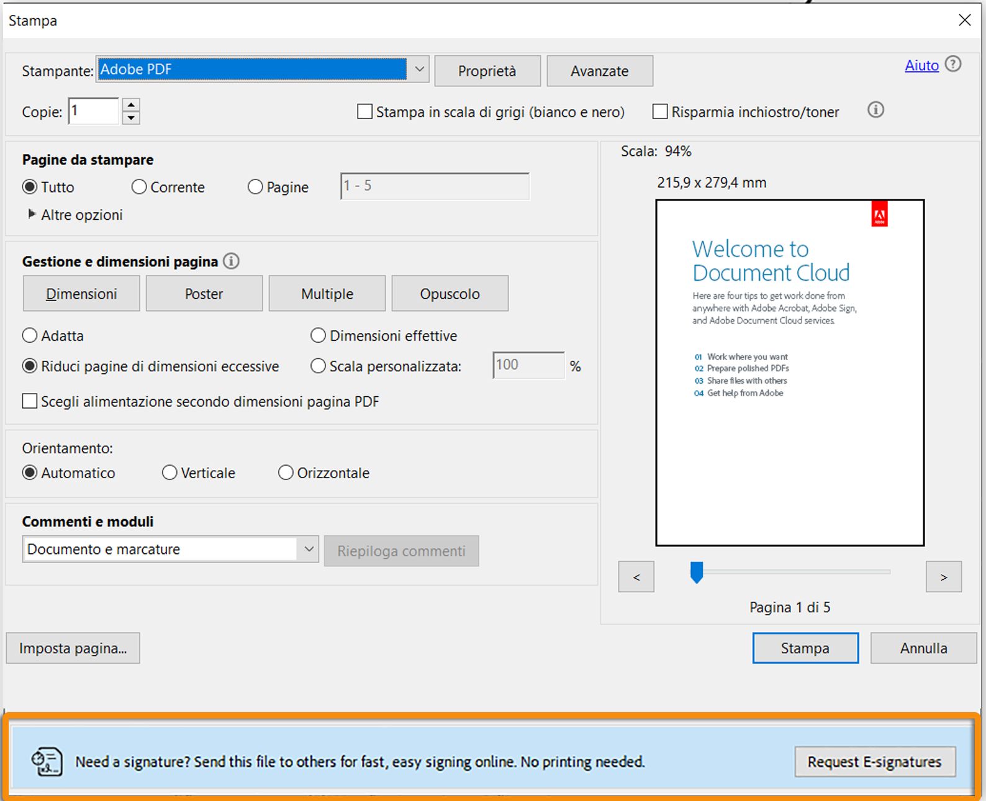Decrease copies with the down arrow
This screenshot has height=801, width=986.
(x=130, y=118)
